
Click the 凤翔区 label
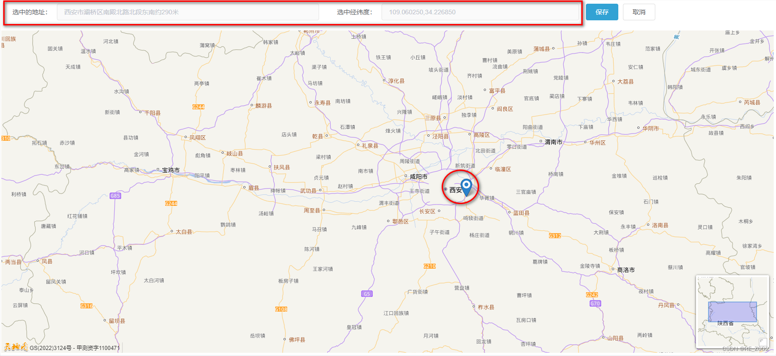pyautogui.click(x=197, y=138)
